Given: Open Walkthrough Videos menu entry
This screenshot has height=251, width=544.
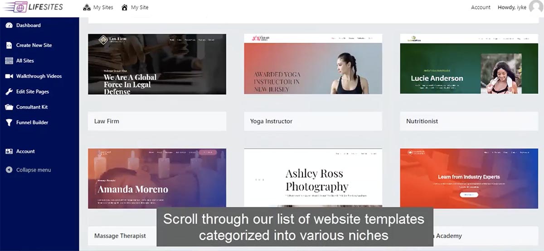Looking at the screenshot, I should click(x=39, y=76).
